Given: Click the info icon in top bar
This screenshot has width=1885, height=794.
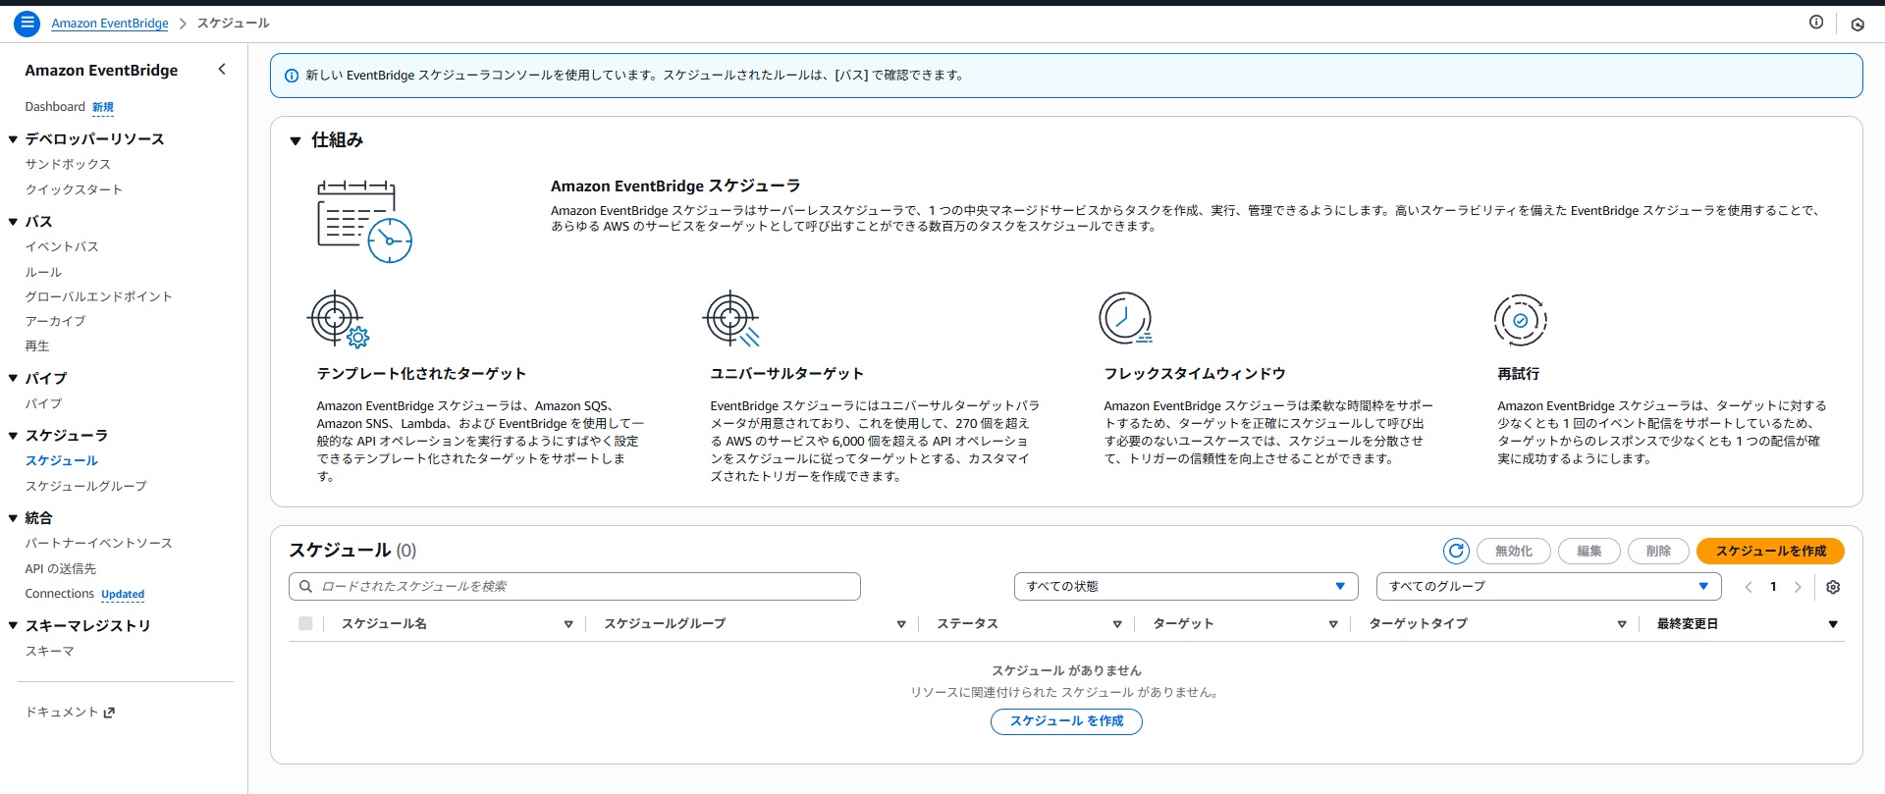Looking at the screenshot, I should click(x=1816, y=23).
